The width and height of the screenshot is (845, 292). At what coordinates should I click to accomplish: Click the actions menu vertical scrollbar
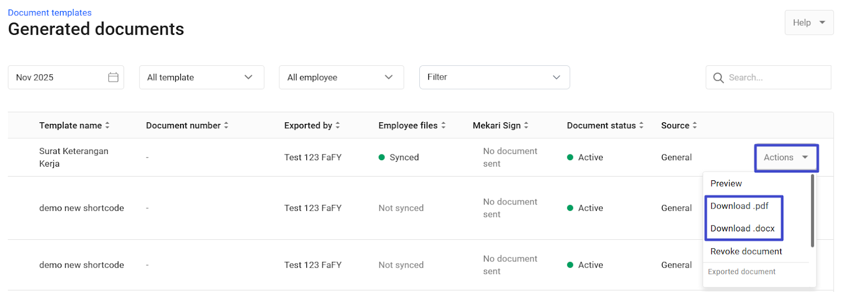coord(812,211)
